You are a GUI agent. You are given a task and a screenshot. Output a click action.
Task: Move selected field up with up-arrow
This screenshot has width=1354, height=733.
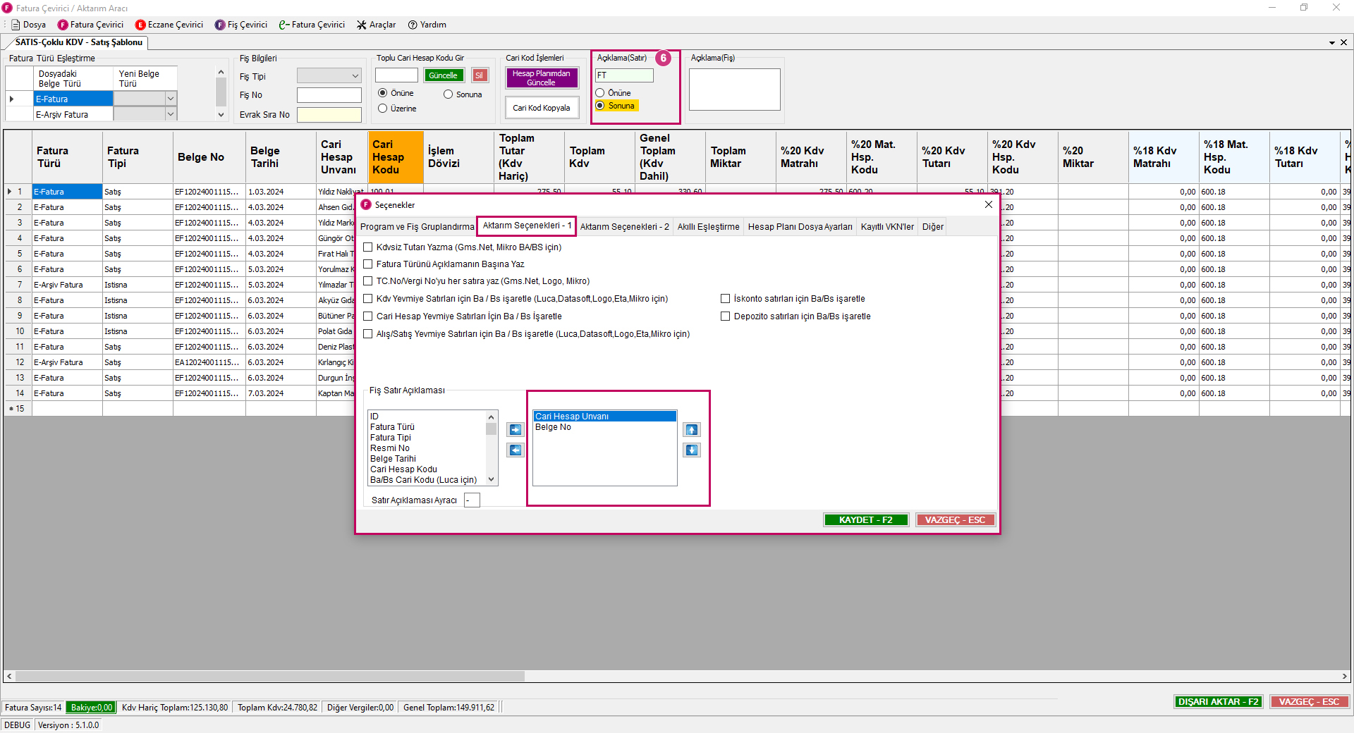[x=692, y=430]
